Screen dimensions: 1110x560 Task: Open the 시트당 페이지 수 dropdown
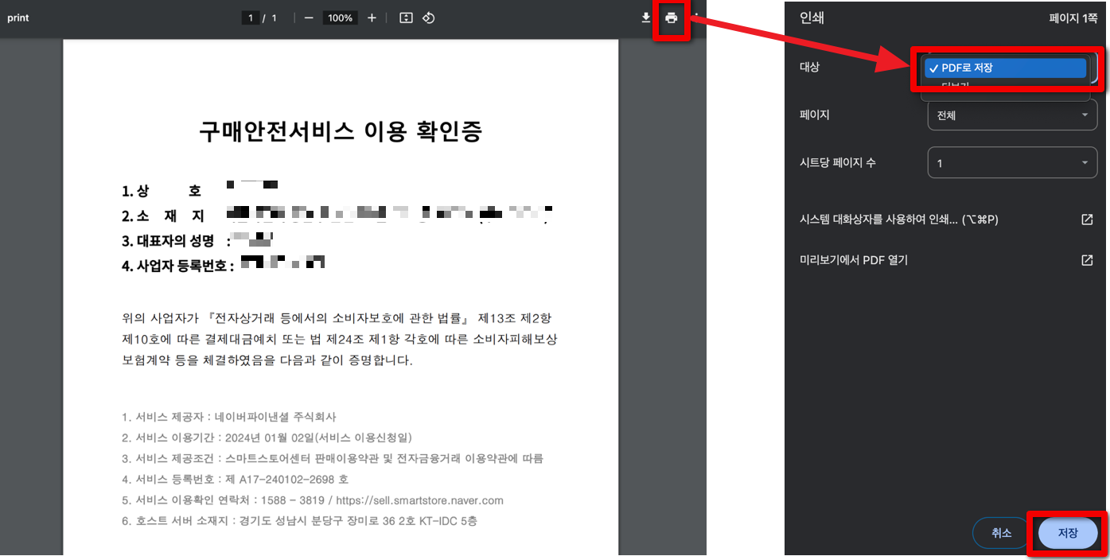pyautogui.click(x=1012, y=163)
